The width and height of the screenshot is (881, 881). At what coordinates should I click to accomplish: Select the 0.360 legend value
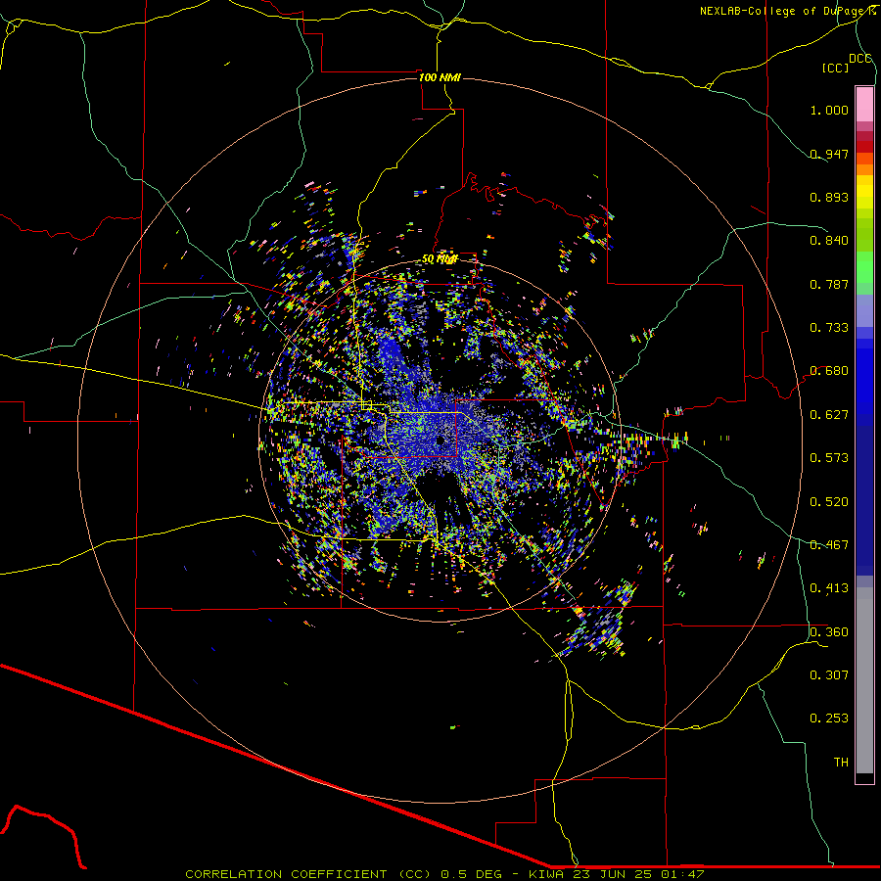[829, 632]
